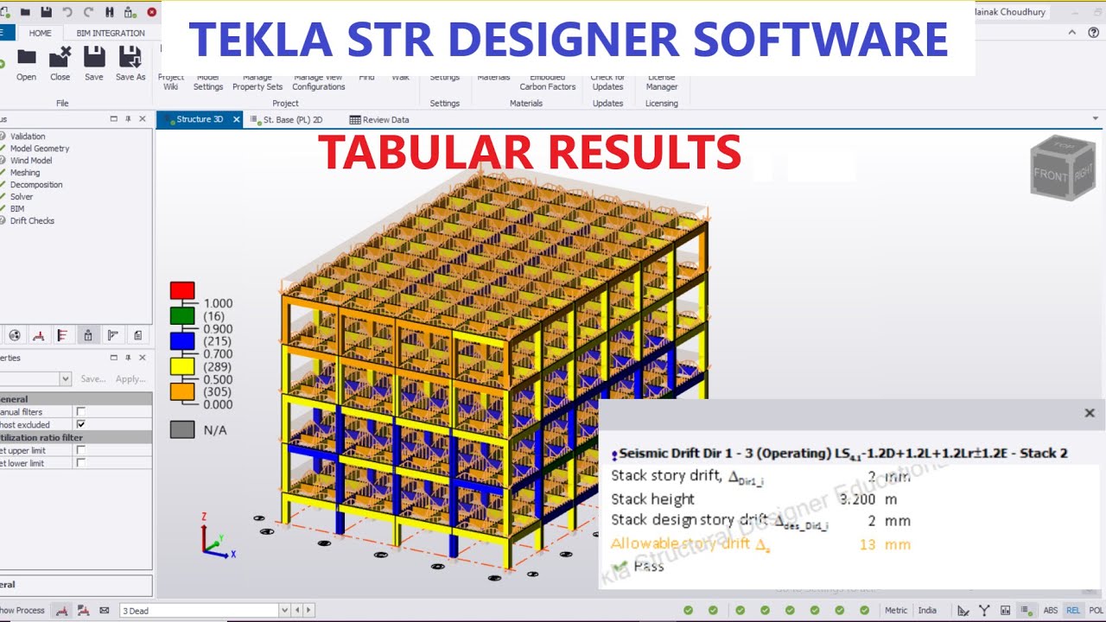Switch to the HOME ribbon tab
This screenshot has height=622, width=1106.
coord(40,33)
